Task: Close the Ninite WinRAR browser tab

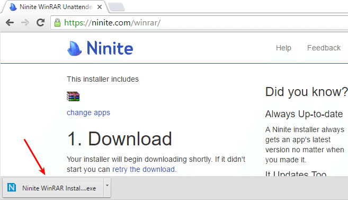Action: pyautogui.click(x=100, y=7)
